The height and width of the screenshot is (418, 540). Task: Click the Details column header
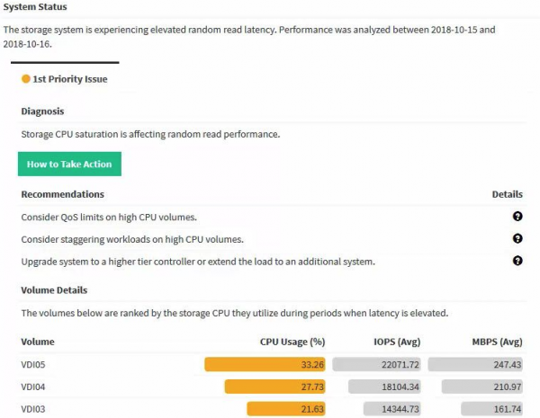point(507,194)
